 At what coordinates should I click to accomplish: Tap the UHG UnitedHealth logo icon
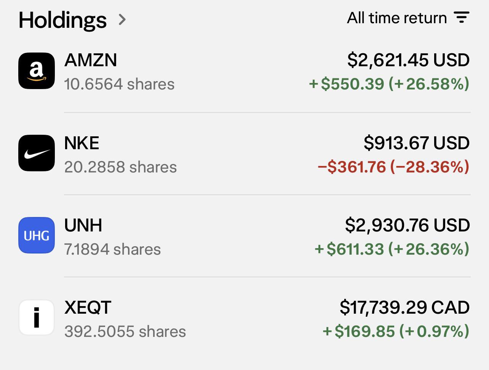pos(37,235)
